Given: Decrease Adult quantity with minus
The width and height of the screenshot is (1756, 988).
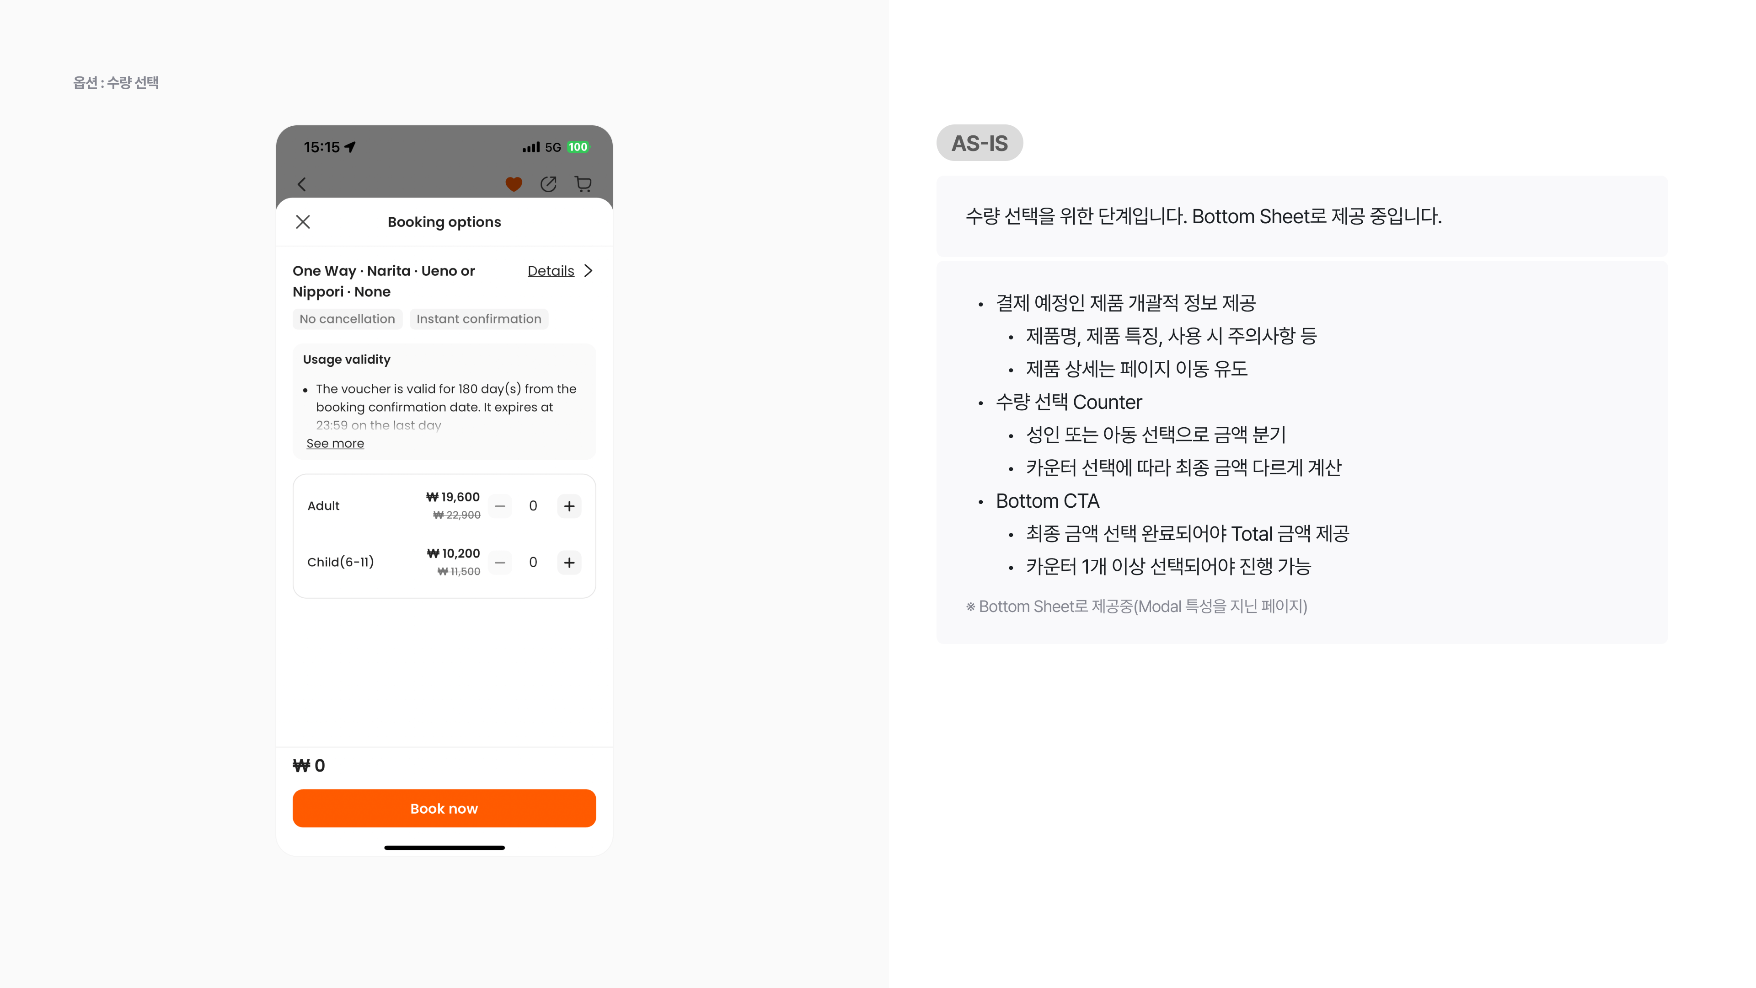Looking at the screenshot, I should coord(500,506).
